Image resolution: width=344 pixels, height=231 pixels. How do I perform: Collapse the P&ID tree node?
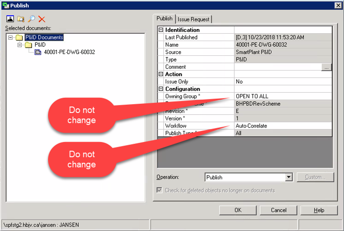tap(20, 45)
